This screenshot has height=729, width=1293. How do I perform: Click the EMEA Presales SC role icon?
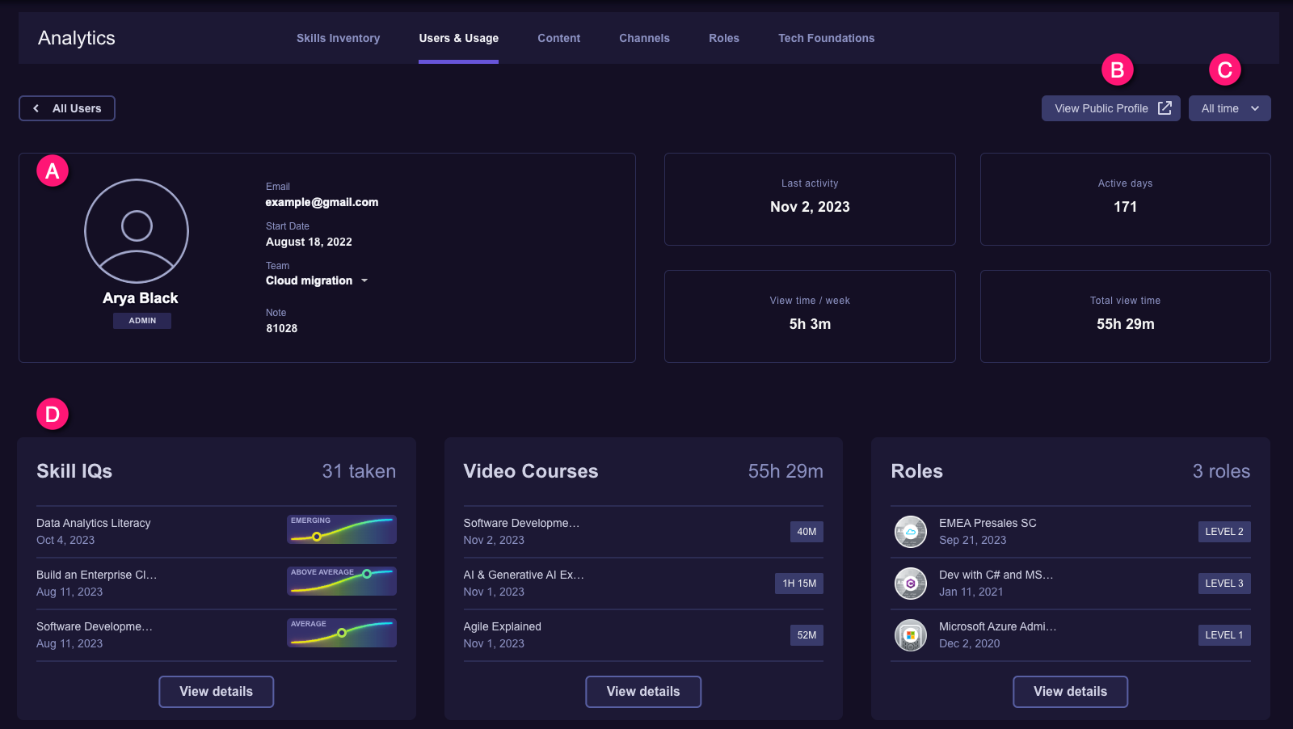[911, 532]
